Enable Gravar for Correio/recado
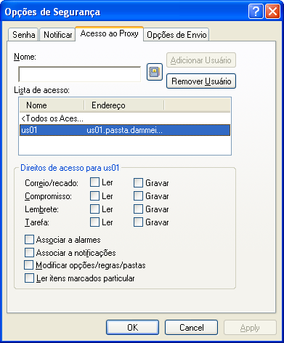Image resolution: width=284 pixels, height=343 pixels. [138, 183]
